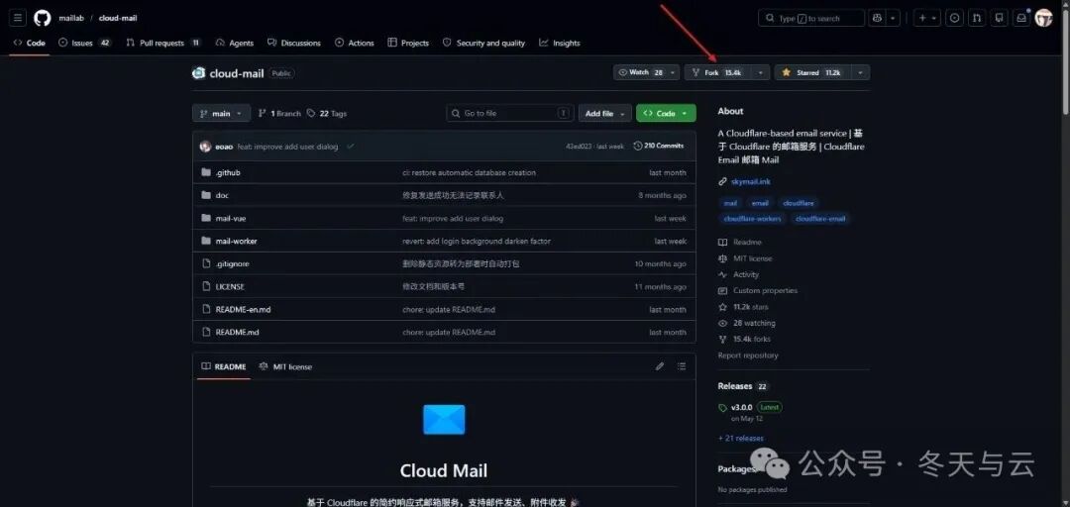The height and width of the screenshot is (507, 1070).
Task: Open Copilot chat icon in header
Action: [877, 18]
